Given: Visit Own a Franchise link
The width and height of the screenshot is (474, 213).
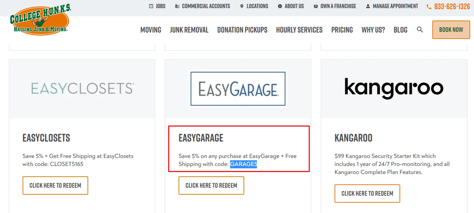Looking at the screenshot, I should [338, 6].
